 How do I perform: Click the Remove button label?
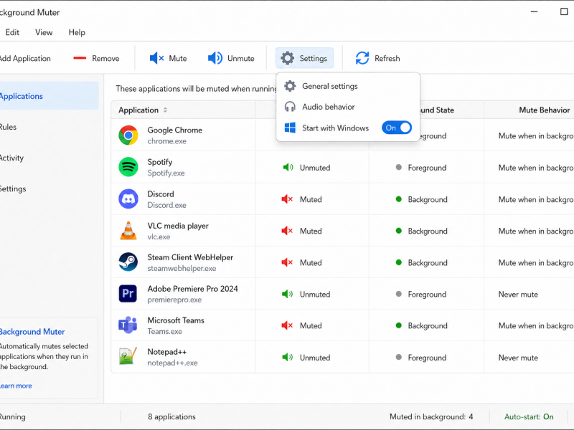click(105, 59)
